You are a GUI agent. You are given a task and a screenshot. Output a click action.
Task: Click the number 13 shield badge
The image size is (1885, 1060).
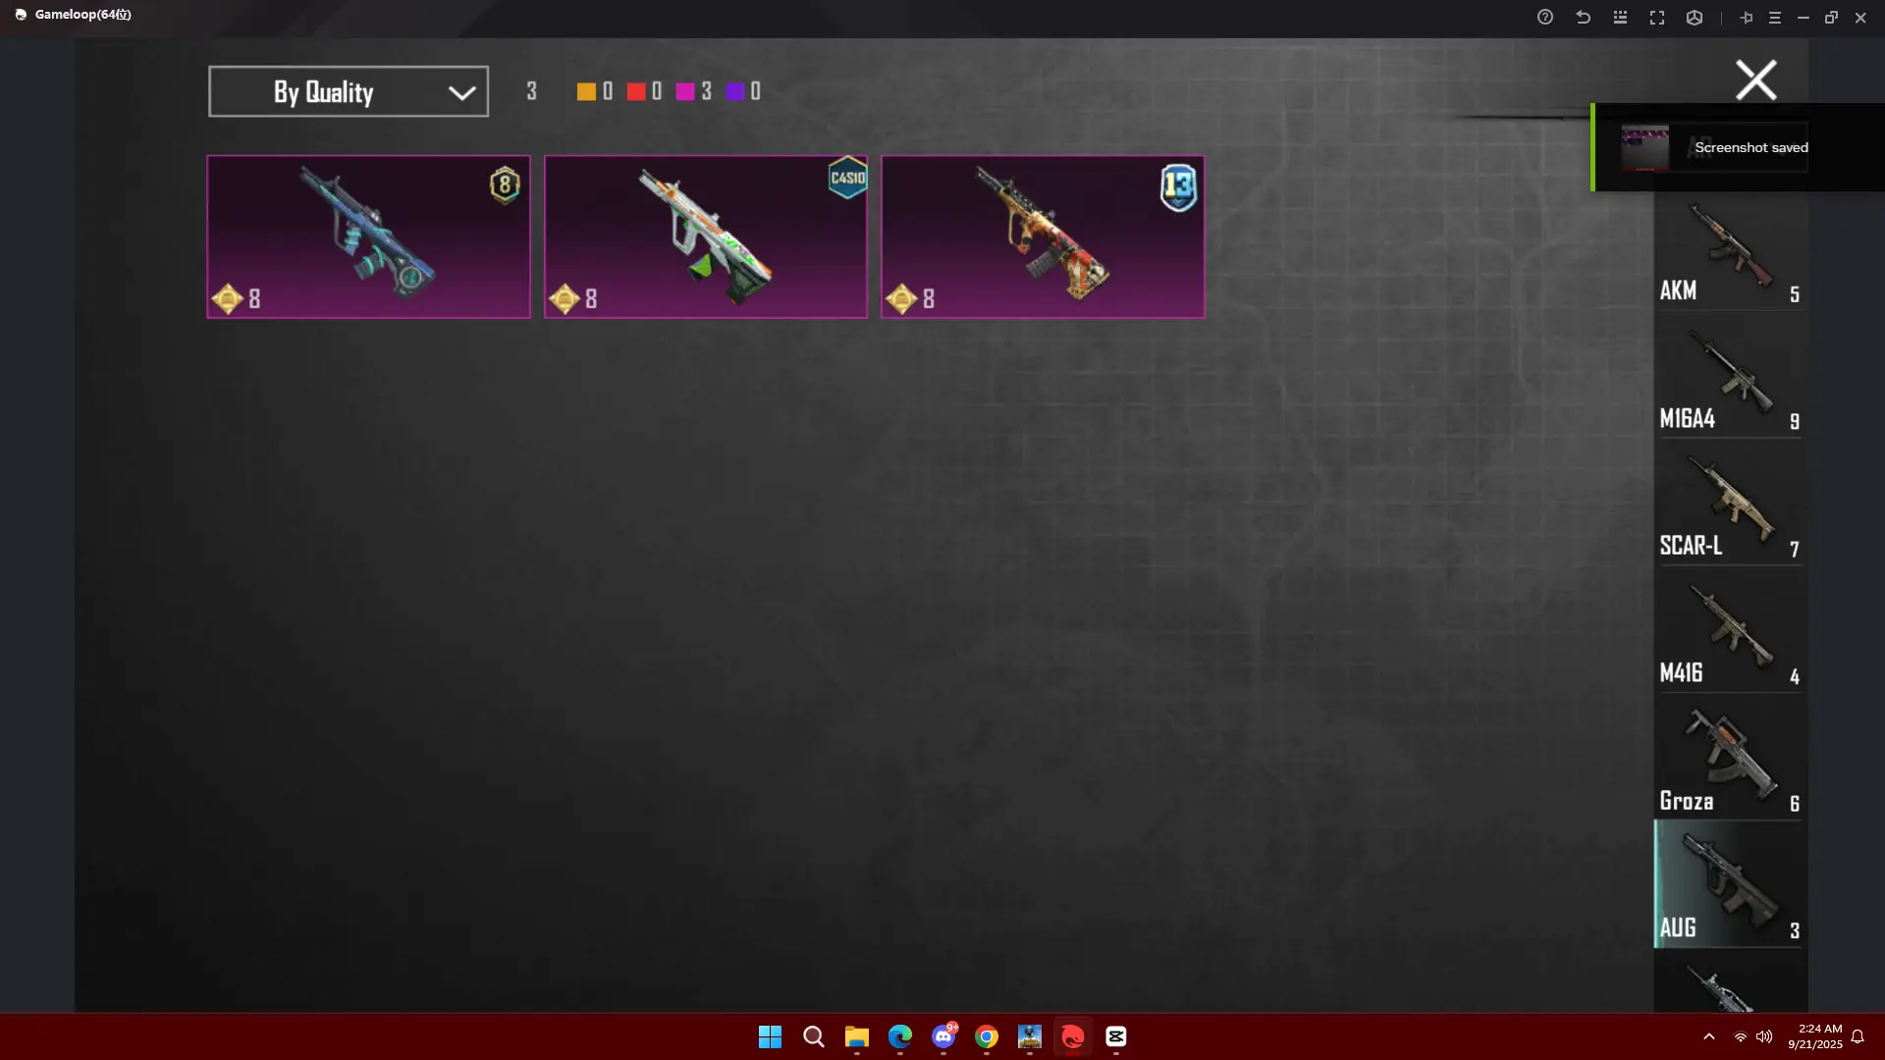(1178, 186)
